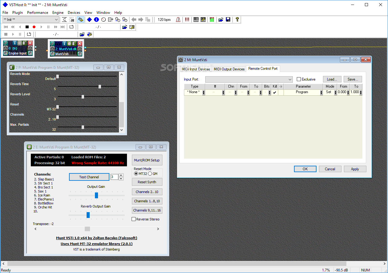Click the red record button in MIDI player bar
388x273 pixels.
(x=34, y=27)
